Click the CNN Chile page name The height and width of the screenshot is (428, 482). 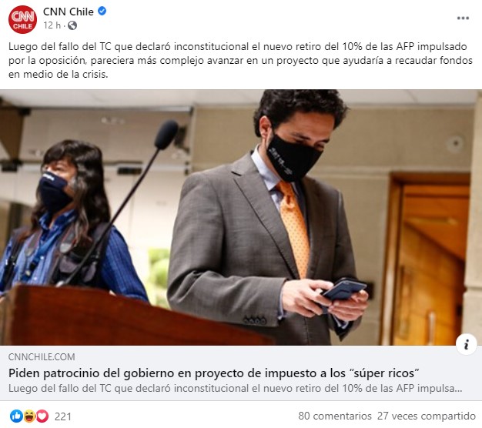click(x=69, y=12)
